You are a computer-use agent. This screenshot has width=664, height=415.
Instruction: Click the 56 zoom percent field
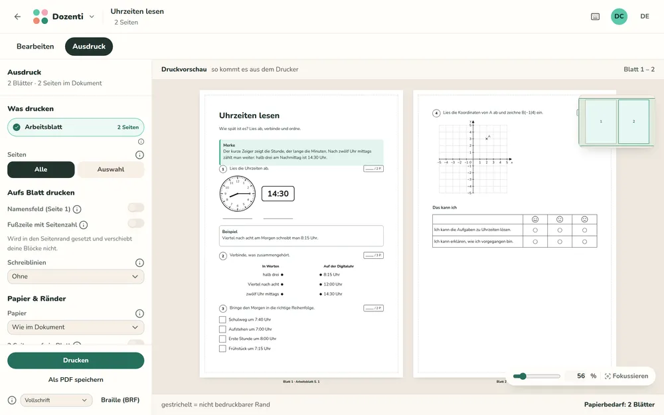(581, 376)
